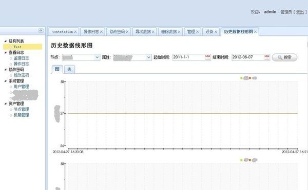This screenshot has width=308, height=190.
Task: Open 机箱管理 in the sidebar
Action: coord(21,115)
